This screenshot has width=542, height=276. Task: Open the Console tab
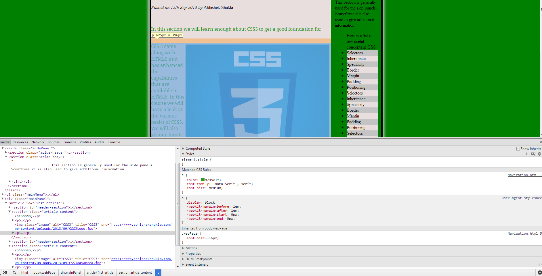[x=114, y=142]
